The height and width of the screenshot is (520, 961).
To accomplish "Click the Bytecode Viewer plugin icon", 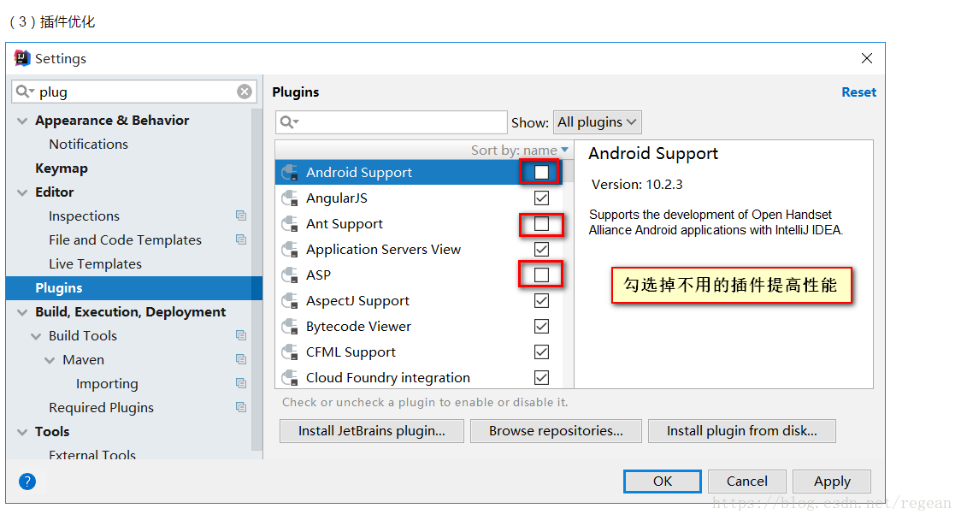I will coord(290,327).
